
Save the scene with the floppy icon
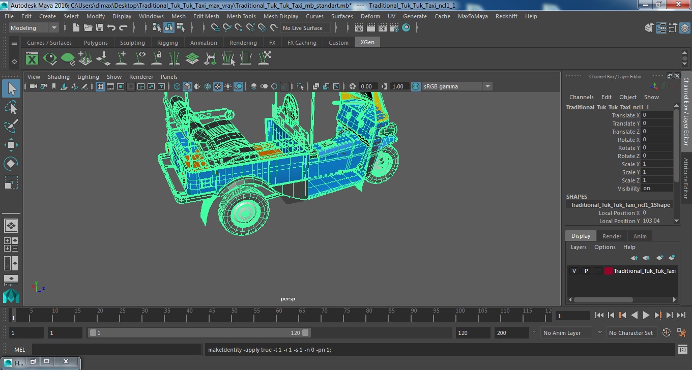pos(100,28)
